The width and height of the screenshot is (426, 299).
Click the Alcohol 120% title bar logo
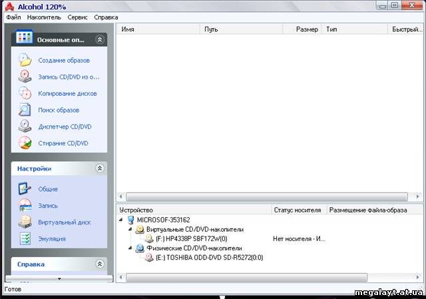(9, 7)
